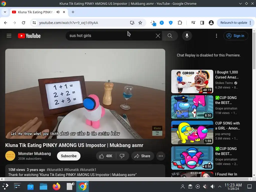Viewport: 256px width, 192px height.
Task: Mute tab via the speaker icon
Action: pyautogui.click(x=58, y=12)
